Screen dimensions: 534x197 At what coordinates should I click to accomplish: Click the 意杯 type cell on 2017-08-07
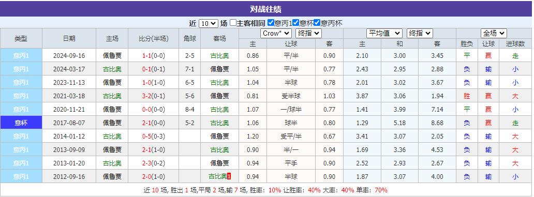coord(21,123)
